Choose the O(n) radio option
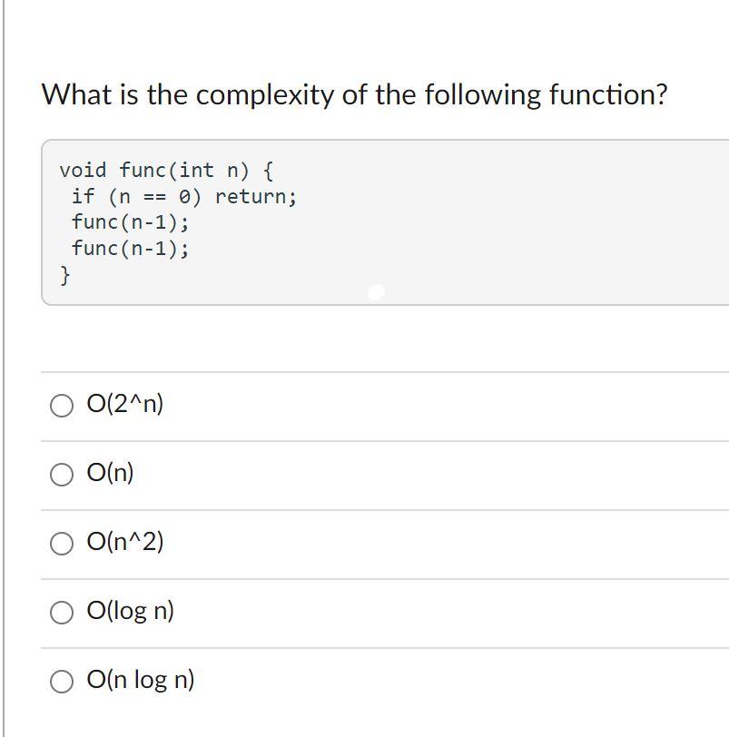The image size is (729, 737). pyautogui.click(x=62, y=475)
